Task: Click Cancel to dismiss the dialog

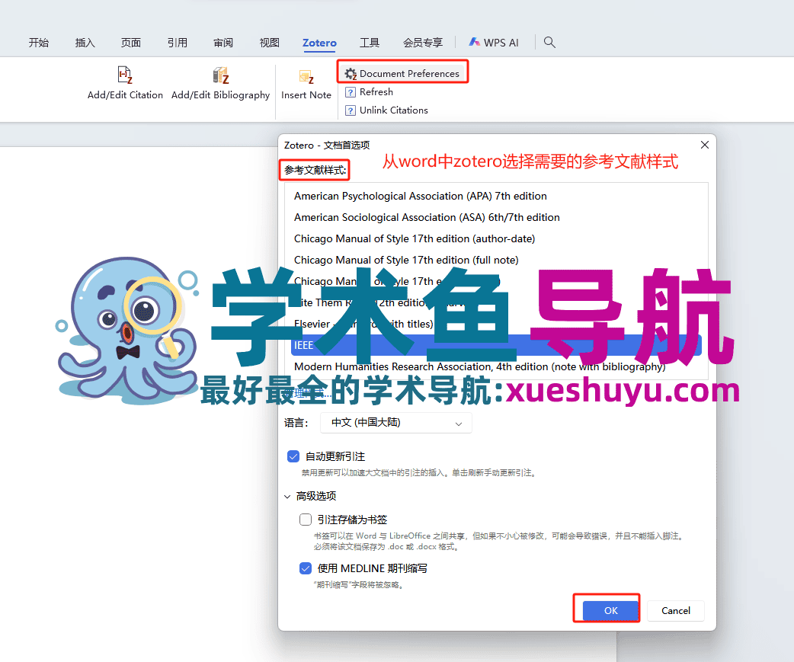Action: (x=675, y=610)
